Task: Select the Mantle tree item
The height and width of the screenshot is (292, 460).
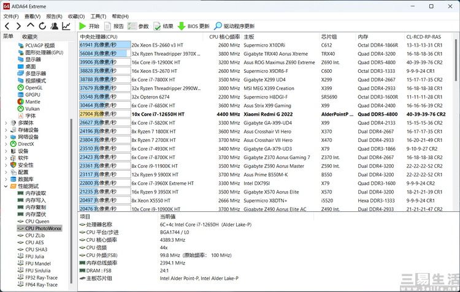Action: [33, 102]
